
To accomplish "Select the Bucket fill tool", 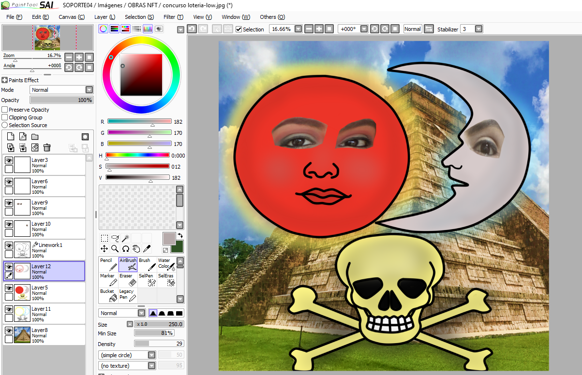I will (x=108, y=295).
